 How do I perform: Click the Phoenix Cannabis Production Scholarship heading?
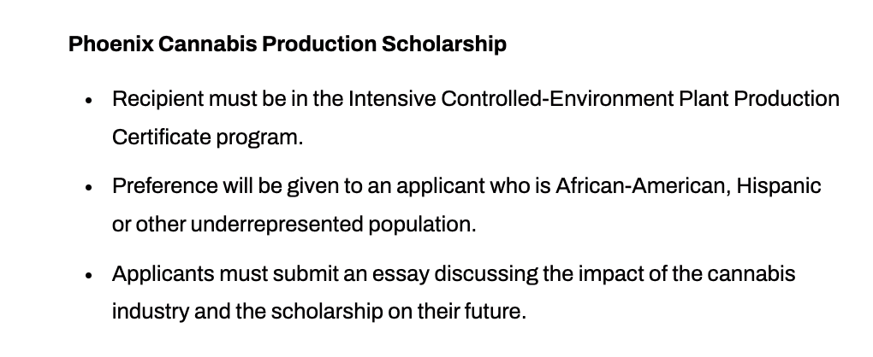[x=288, y=44]
